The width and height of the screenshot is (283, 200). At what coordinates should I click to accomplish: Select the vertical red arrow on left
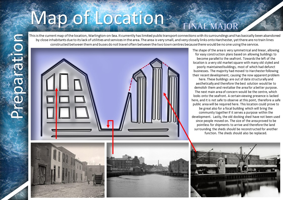(56, 113)
